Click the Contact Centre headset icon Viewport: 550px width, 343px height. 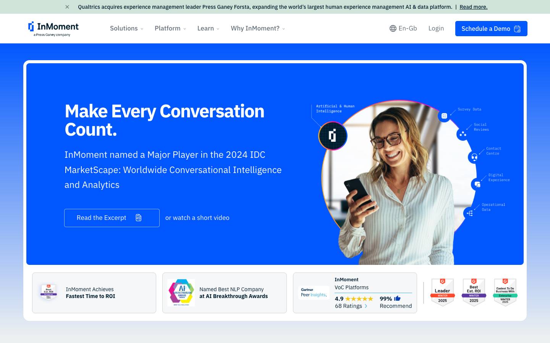click(x=474, y=157)
